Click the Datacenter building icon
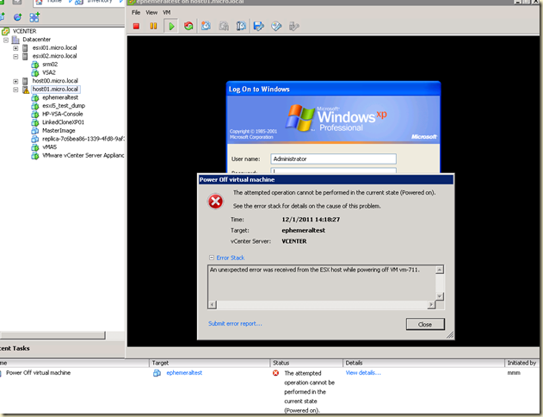 (15, 40)
